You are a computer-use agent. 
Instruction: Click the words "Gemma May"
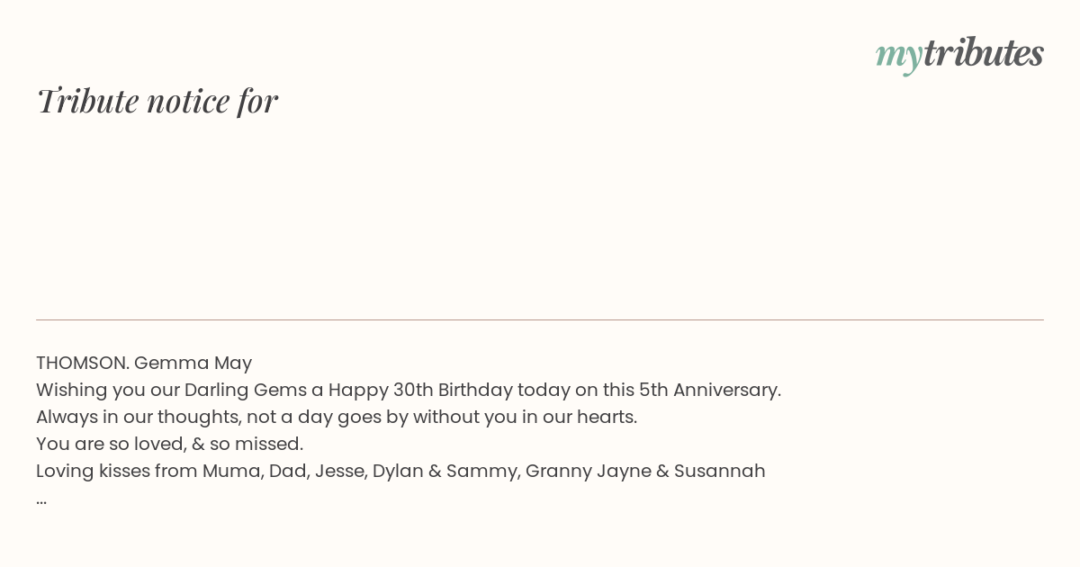[x=193, y=363]
